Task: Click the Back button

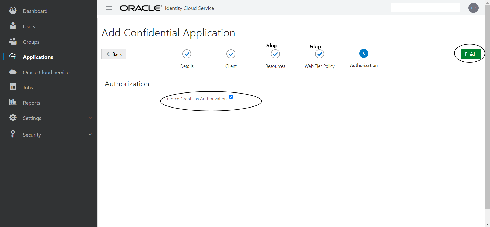Action: point(114,54)
